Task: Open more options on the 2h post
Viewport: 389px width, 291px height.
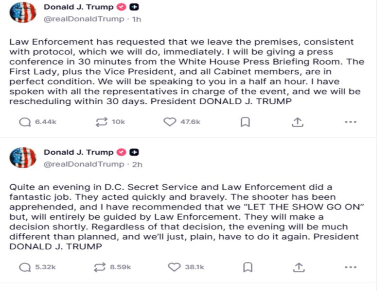Action: click(351, 267)
